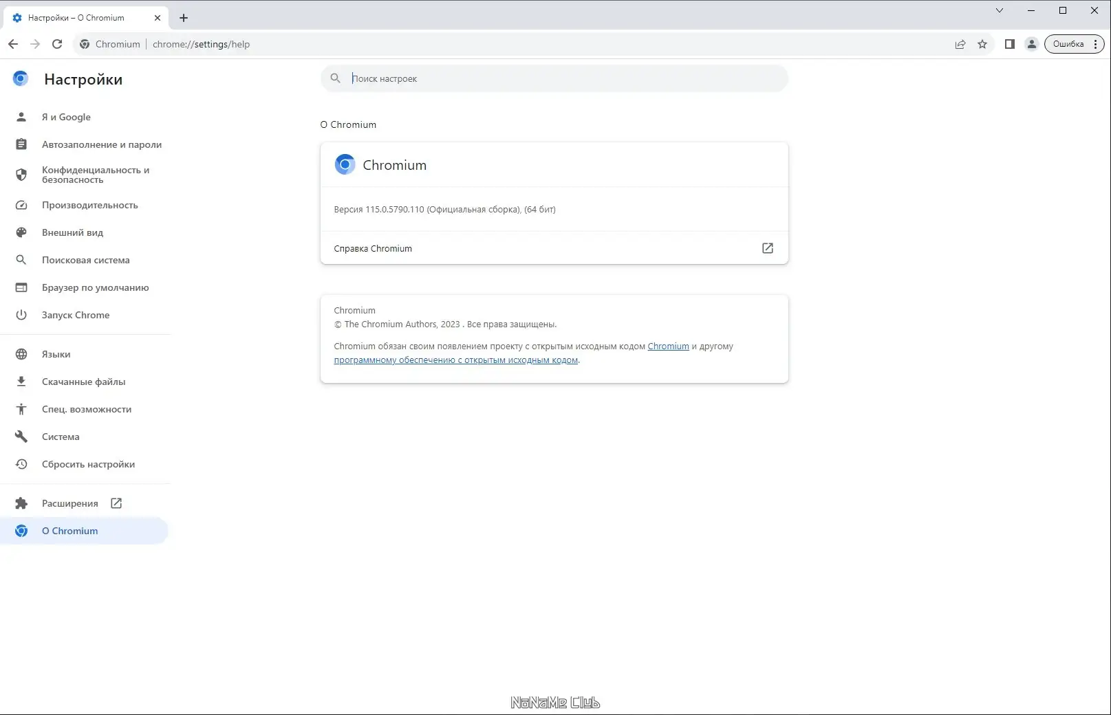Screen dimensions: 1111x715
Task: Open the tab search chevron
Action: [x=999, y=10]
